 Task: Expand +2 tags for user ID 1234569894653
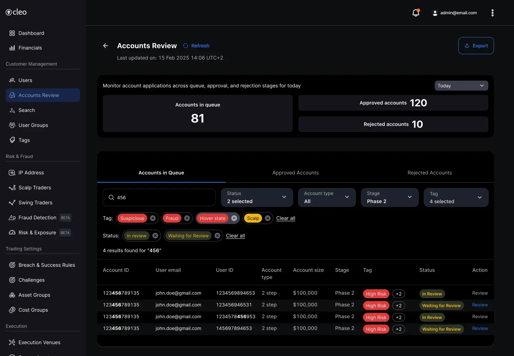point(399,294)
